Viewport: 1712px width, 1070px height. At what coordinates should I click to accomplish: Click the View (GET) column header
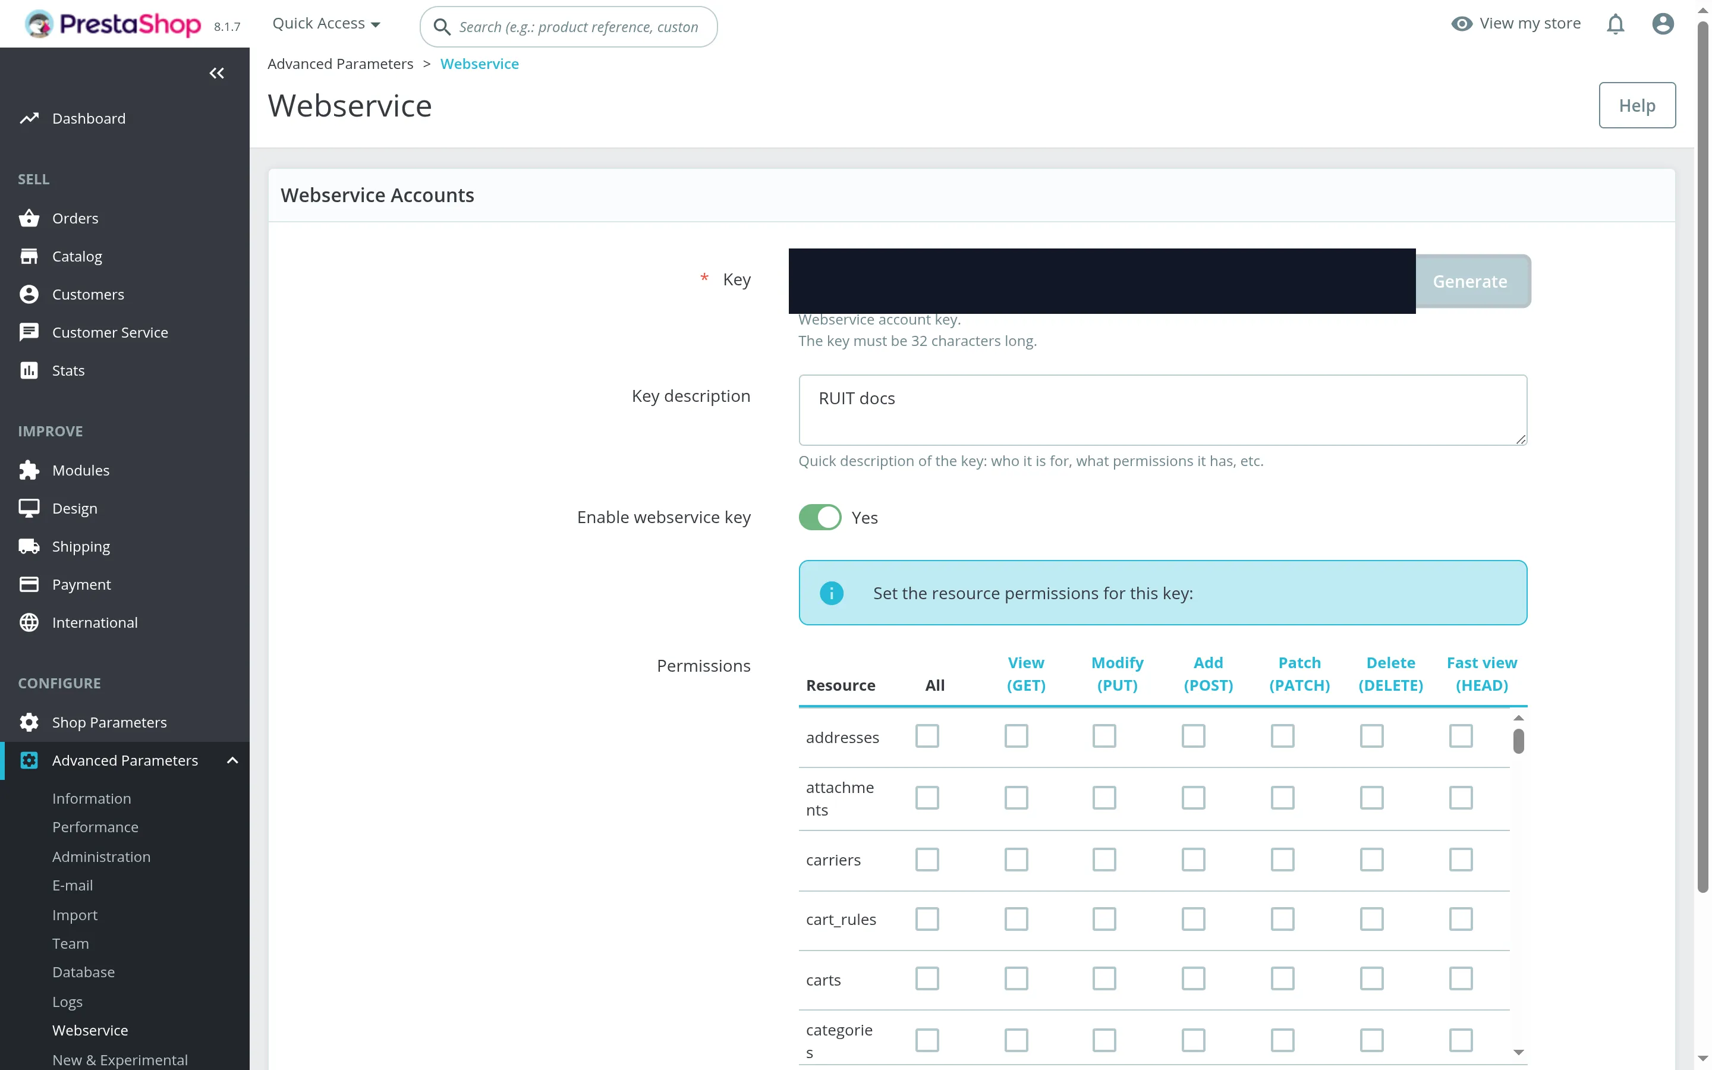pos(1026,674)
